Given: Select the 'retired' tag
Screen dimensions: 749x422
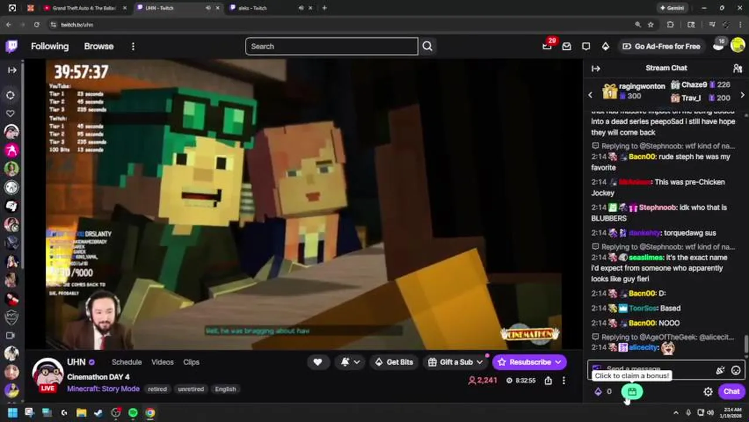Looking at the screenshot, I should pyautogui.click(x=157, y=389).
